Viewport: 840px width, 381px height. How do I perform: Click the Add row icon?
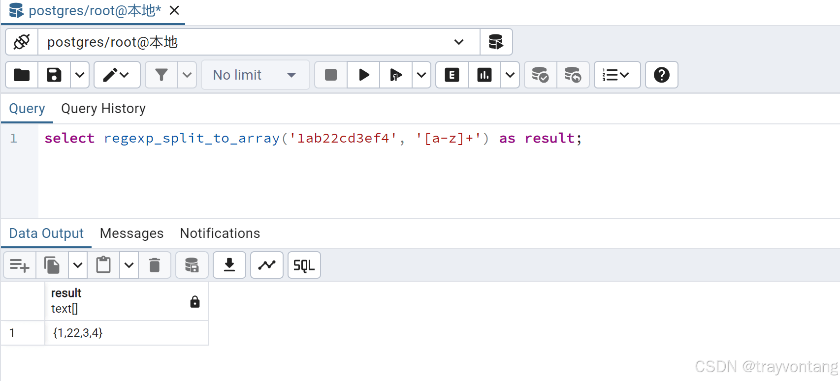point(20,265)
